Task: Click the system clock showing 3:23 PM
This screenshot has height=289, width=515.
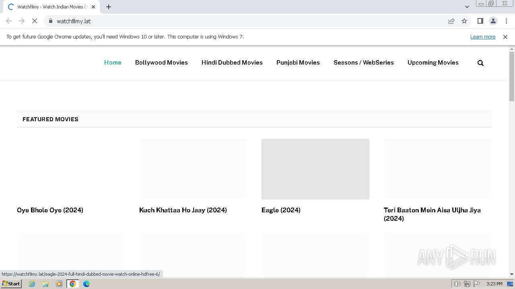Action: [x=494, y=284]
